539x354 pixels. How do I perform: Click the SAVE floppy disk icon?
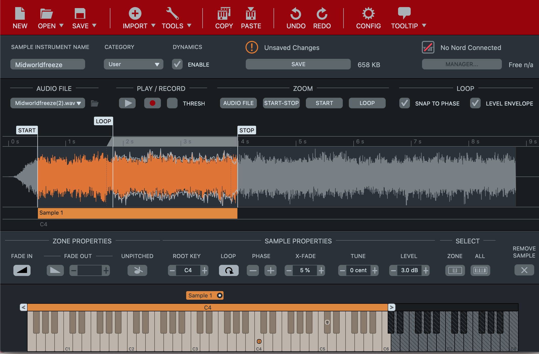(80, 14)
